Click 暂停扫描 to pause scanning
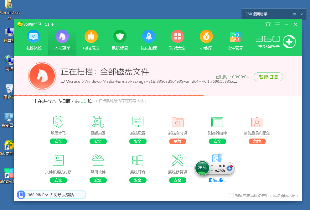 click(x=268, y=77)
